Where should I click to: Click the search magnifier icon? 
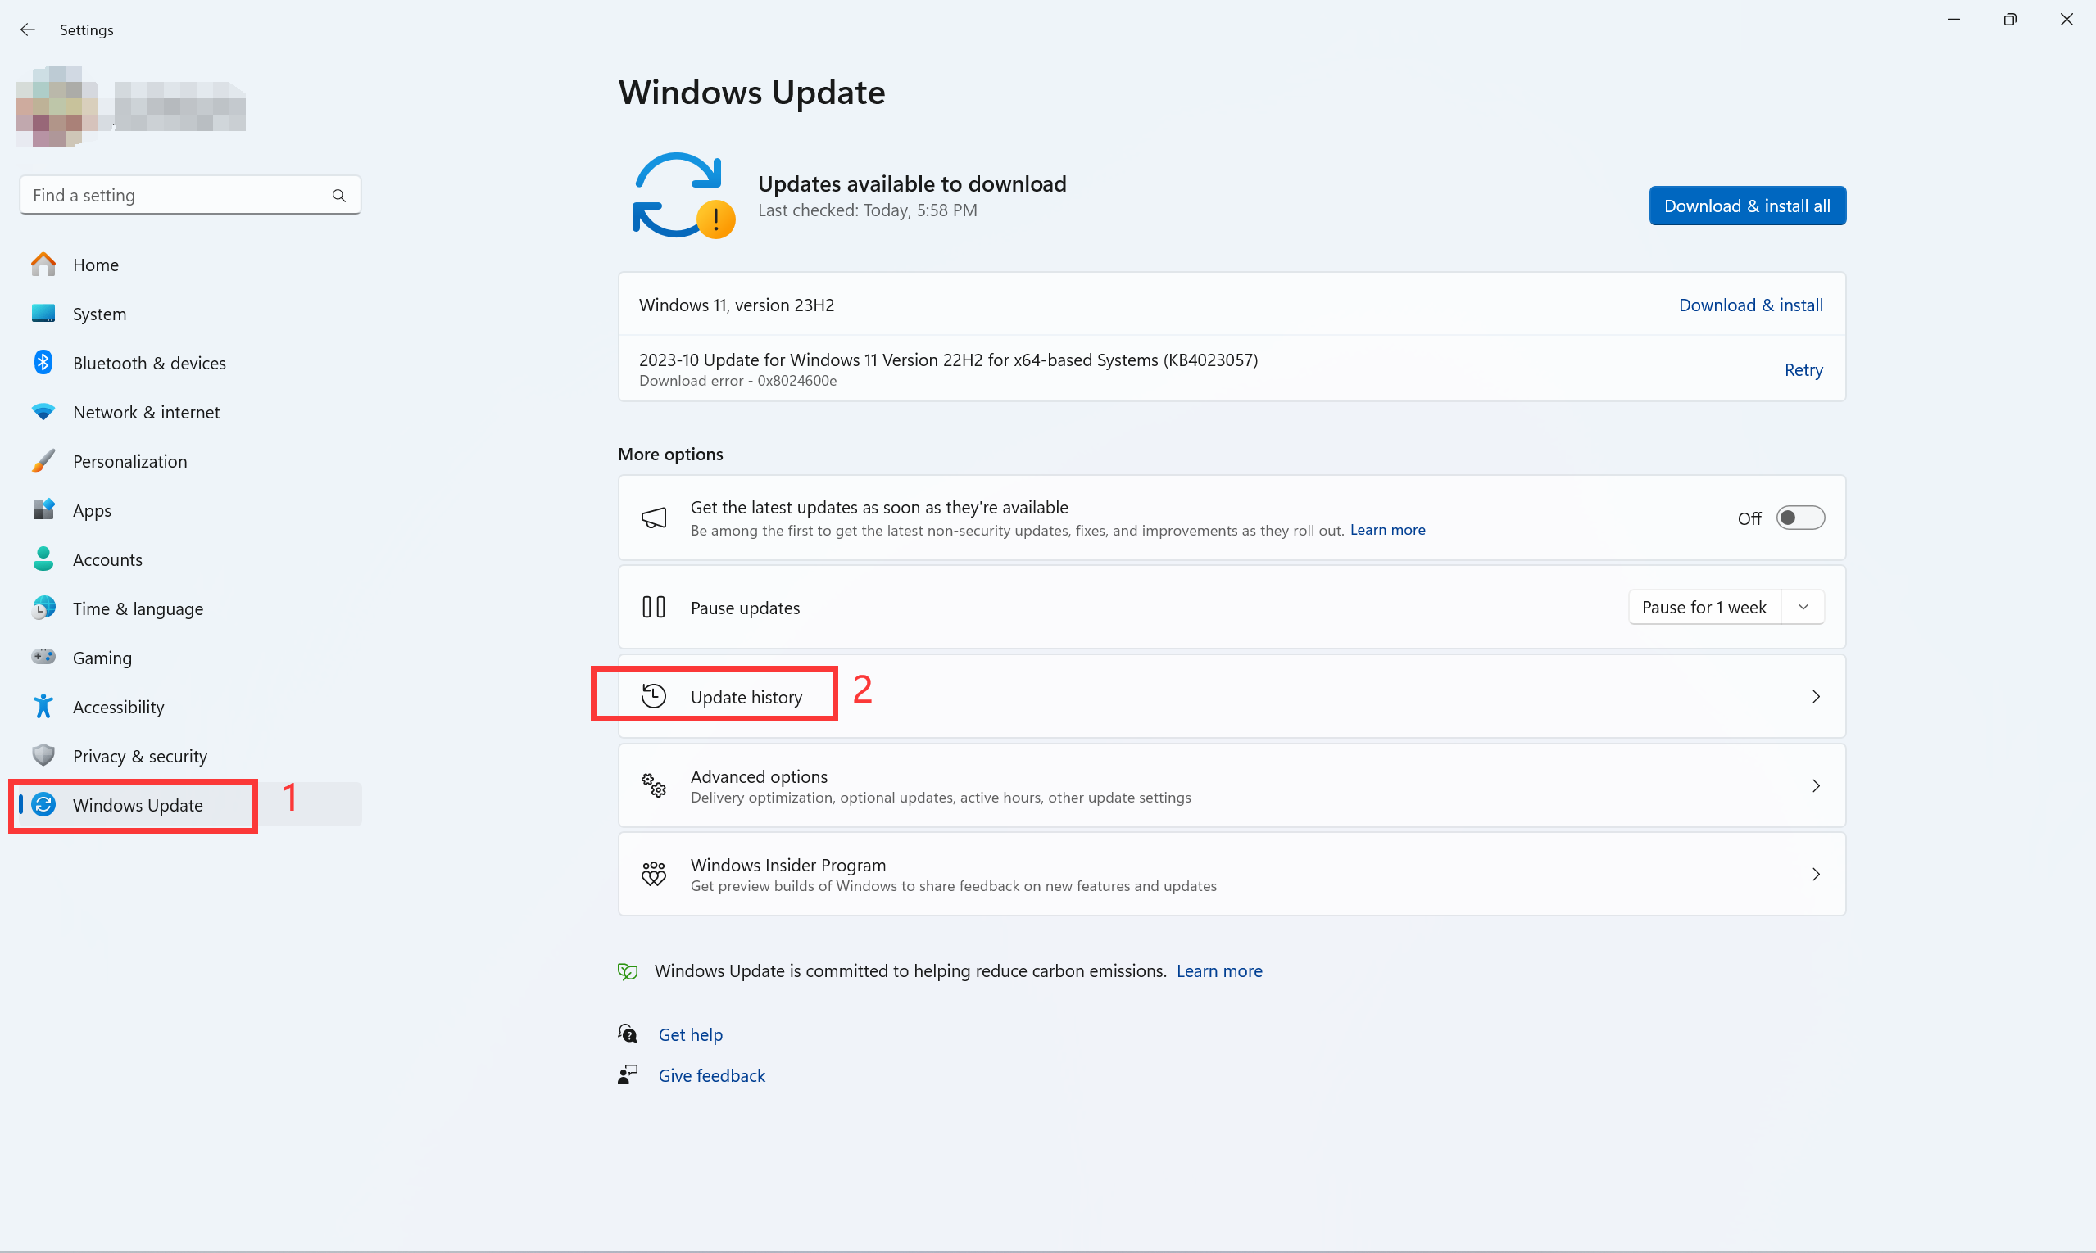tap(338, 196)
